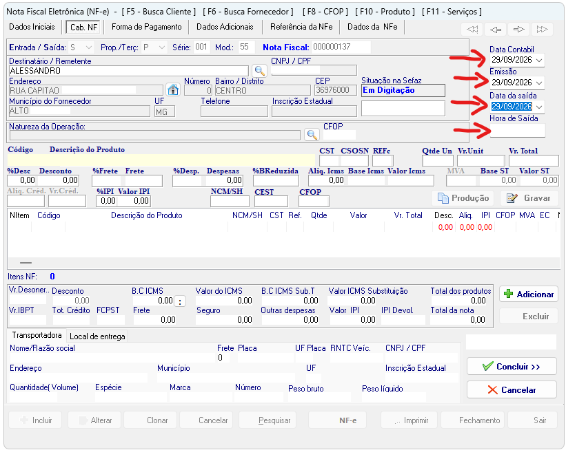Switch to the Local de entrega tab
Viewport: 566px width, 450px height.
tap(97, 336)
